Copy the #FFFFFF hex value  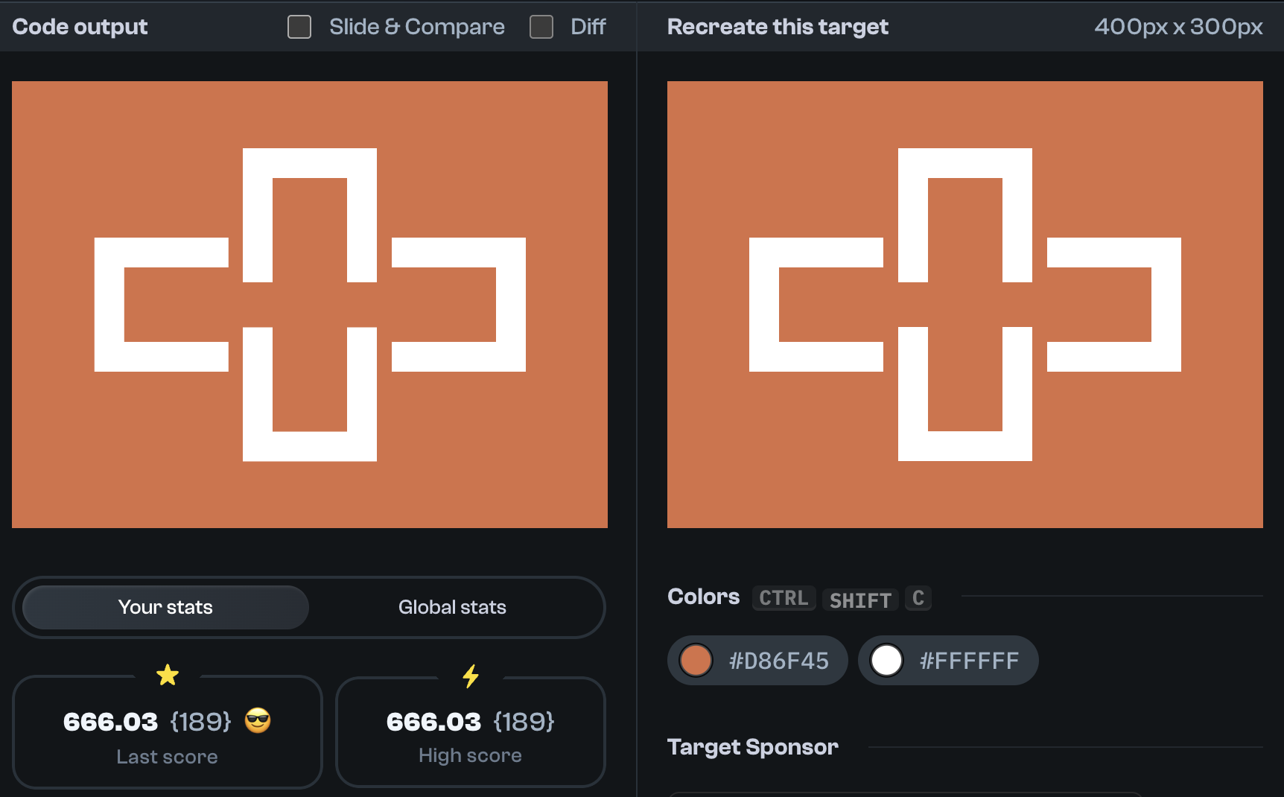click(x=968, y=660)
